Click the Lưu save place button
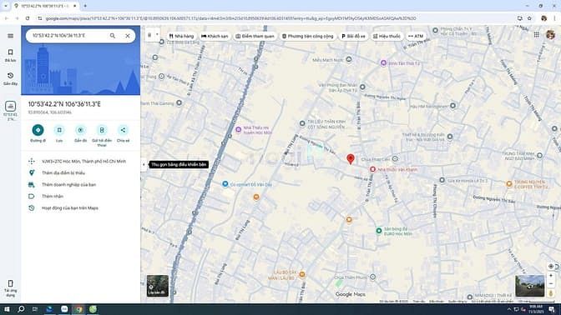 [x=59, y=133]
